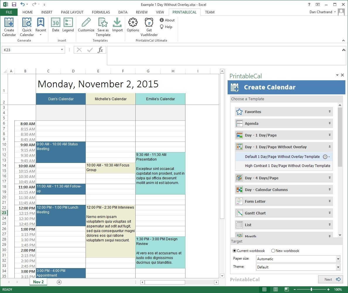Open the Paper size dropdown
Image resolution: width=348 pixels, height=293 pixels.
click(x=338, y=259)
